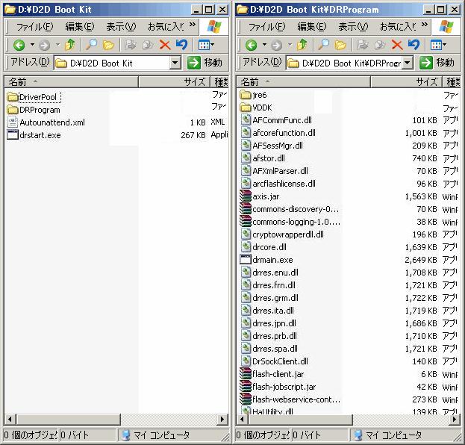This screenshot has width=465, height=445.
Task: Select drres.jpn.dll file
Action: 268,323
